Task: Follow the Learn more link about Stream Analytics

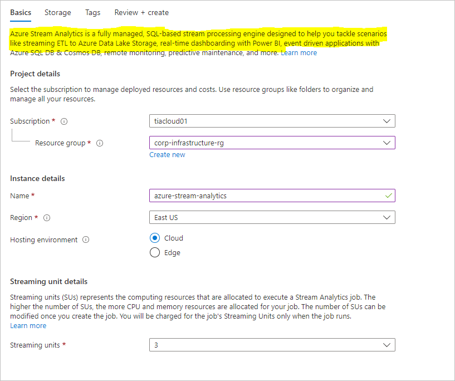Action: pyautogui.click(x=299, y=53)
